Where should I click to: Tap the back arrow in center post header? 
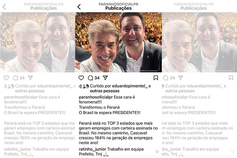point(79,7)
